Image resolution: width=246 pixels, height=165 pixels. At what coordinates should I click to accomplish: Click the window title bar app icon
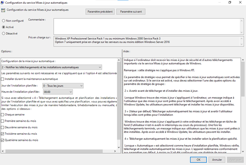(x=2, y=3)
